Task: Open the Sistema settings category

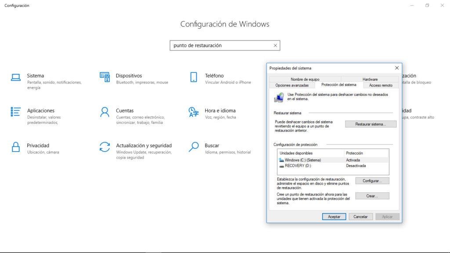Action: click(x=47, y=81)
